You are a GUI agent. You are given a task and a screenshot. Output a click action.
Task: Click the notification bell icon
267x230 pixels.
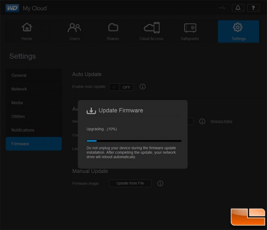pyautogui.click(x=238, y=8)
